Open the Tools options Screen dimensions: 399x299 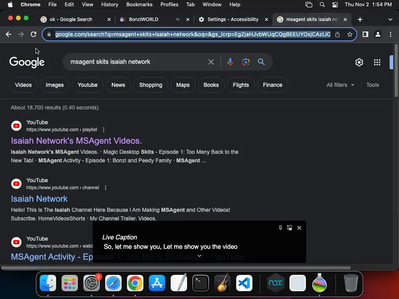(x=373, y=85)
